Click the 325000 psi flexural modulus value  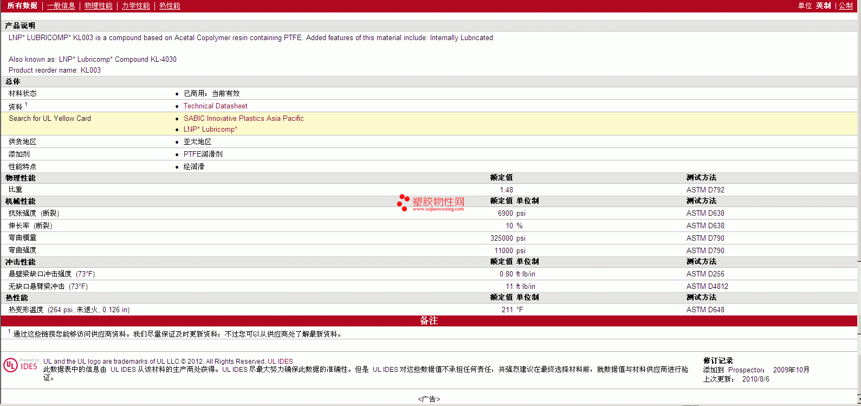coord(508,238)
